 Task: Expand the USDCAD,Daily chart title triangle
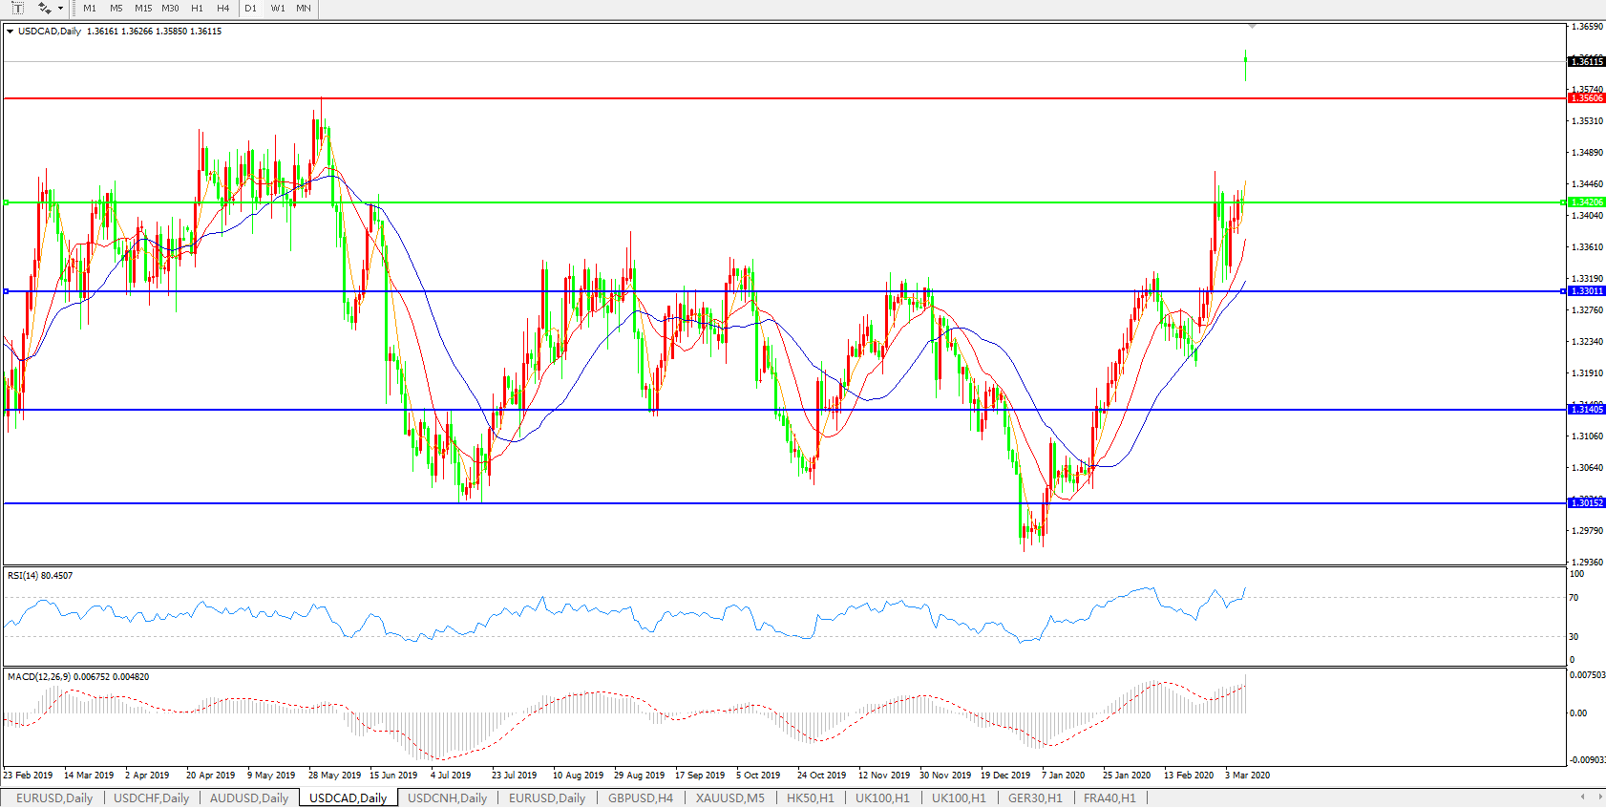(x=11, y=32)
